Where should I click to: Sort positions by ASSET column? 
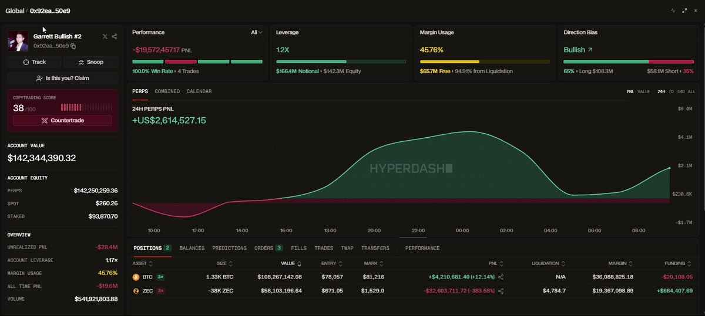[142, 264]
